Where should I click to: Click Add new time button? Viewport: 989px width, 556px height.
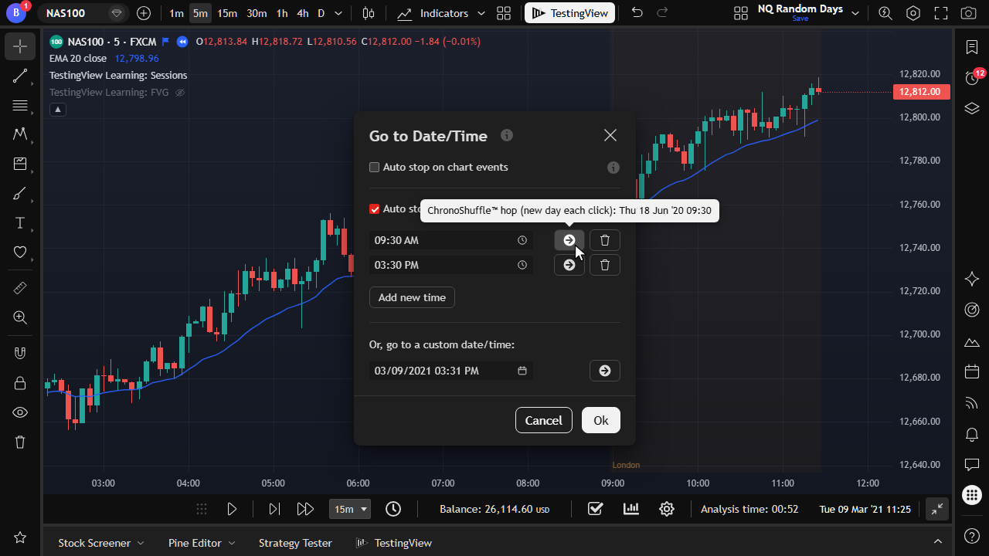(x=412, y=297)
